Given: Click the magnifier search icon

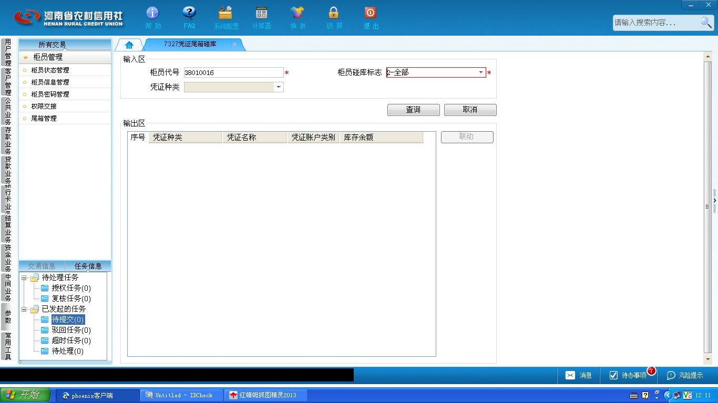Looking at the screenshot, I should tap(706, 22).
